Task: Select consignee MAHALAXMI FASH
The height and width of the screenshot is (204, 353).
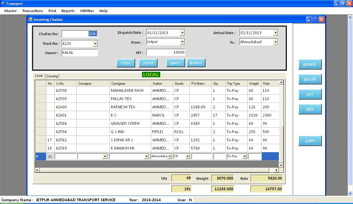Action: [130, 90]
